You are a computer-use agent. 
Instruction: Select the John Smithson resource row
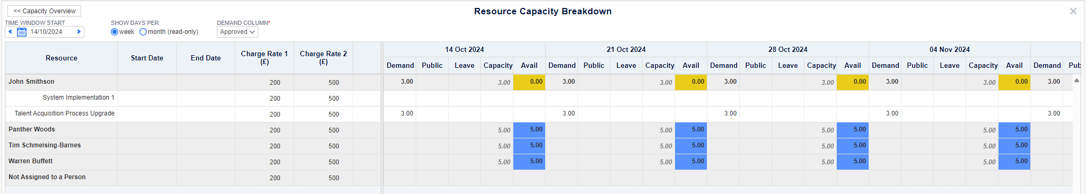pos(193,82)
